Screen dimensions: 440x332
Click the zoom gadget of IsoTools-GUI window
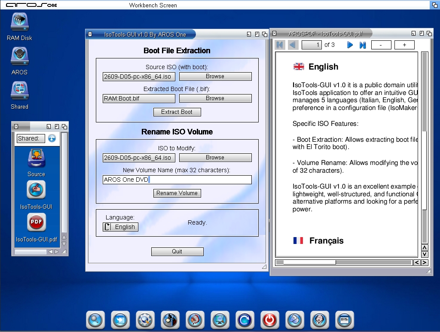[257, 34]
